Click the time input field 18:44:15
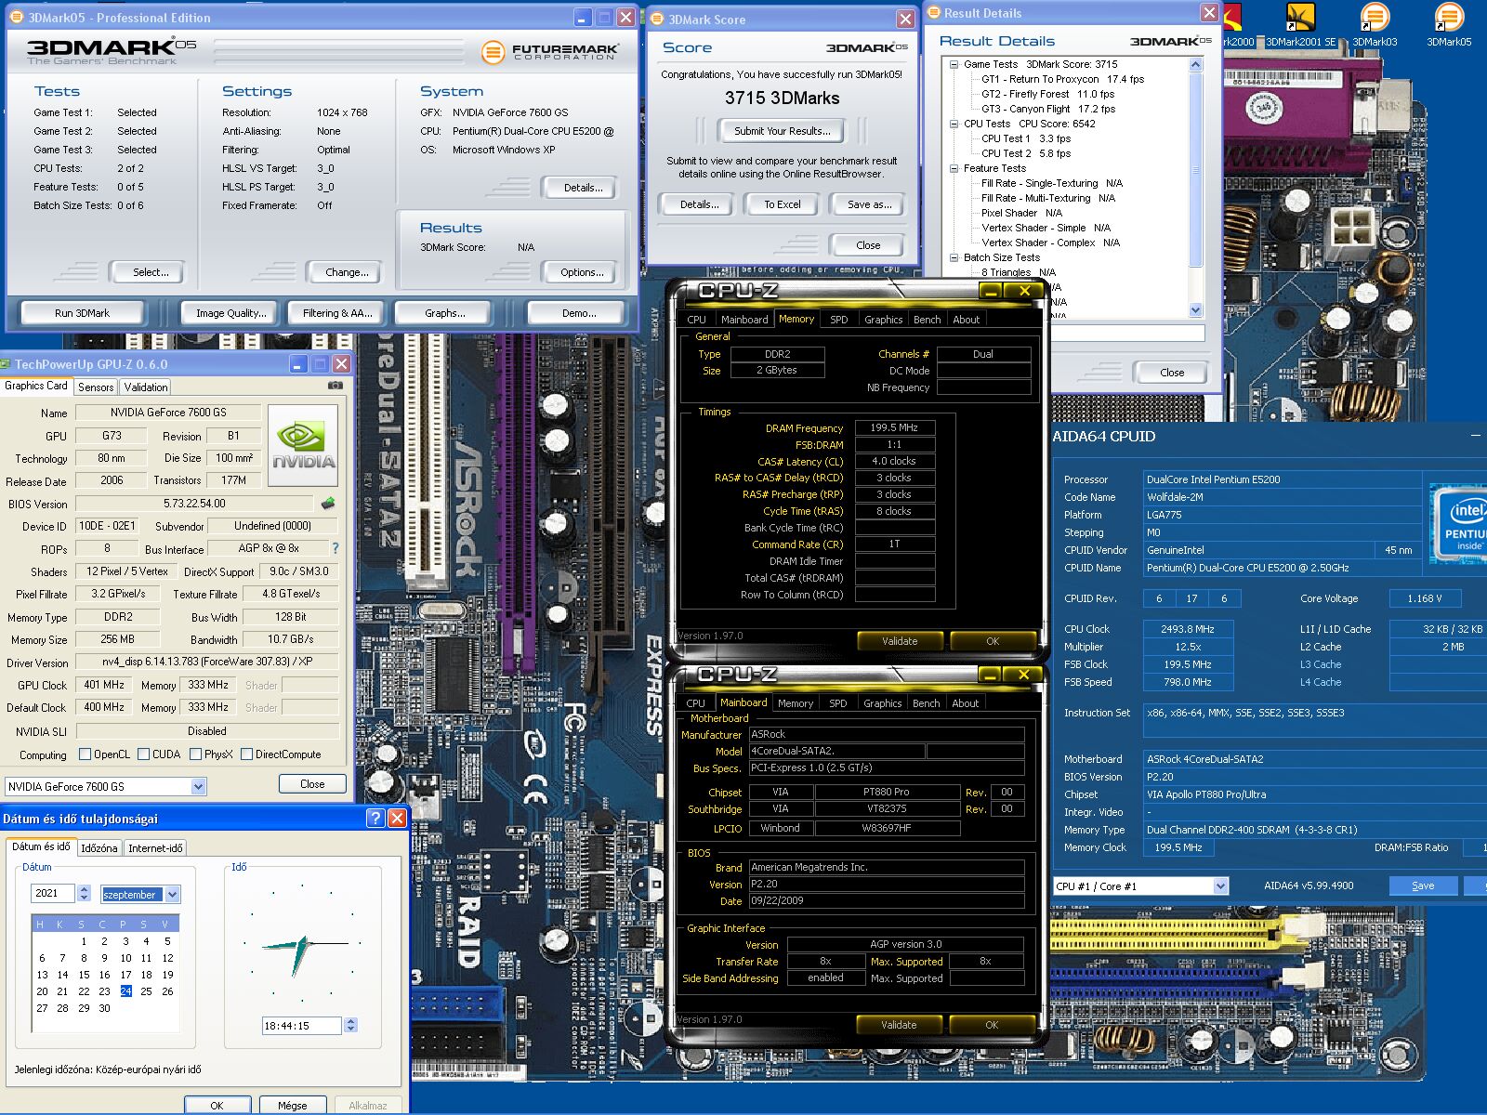Screen dimensions: 1487x1115 point(303,1026)
